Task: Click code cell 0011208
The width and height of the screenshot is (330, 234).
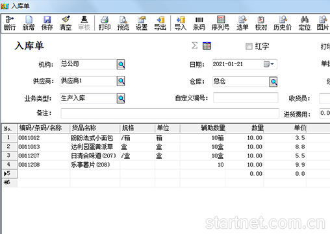Action: point(44,165)
